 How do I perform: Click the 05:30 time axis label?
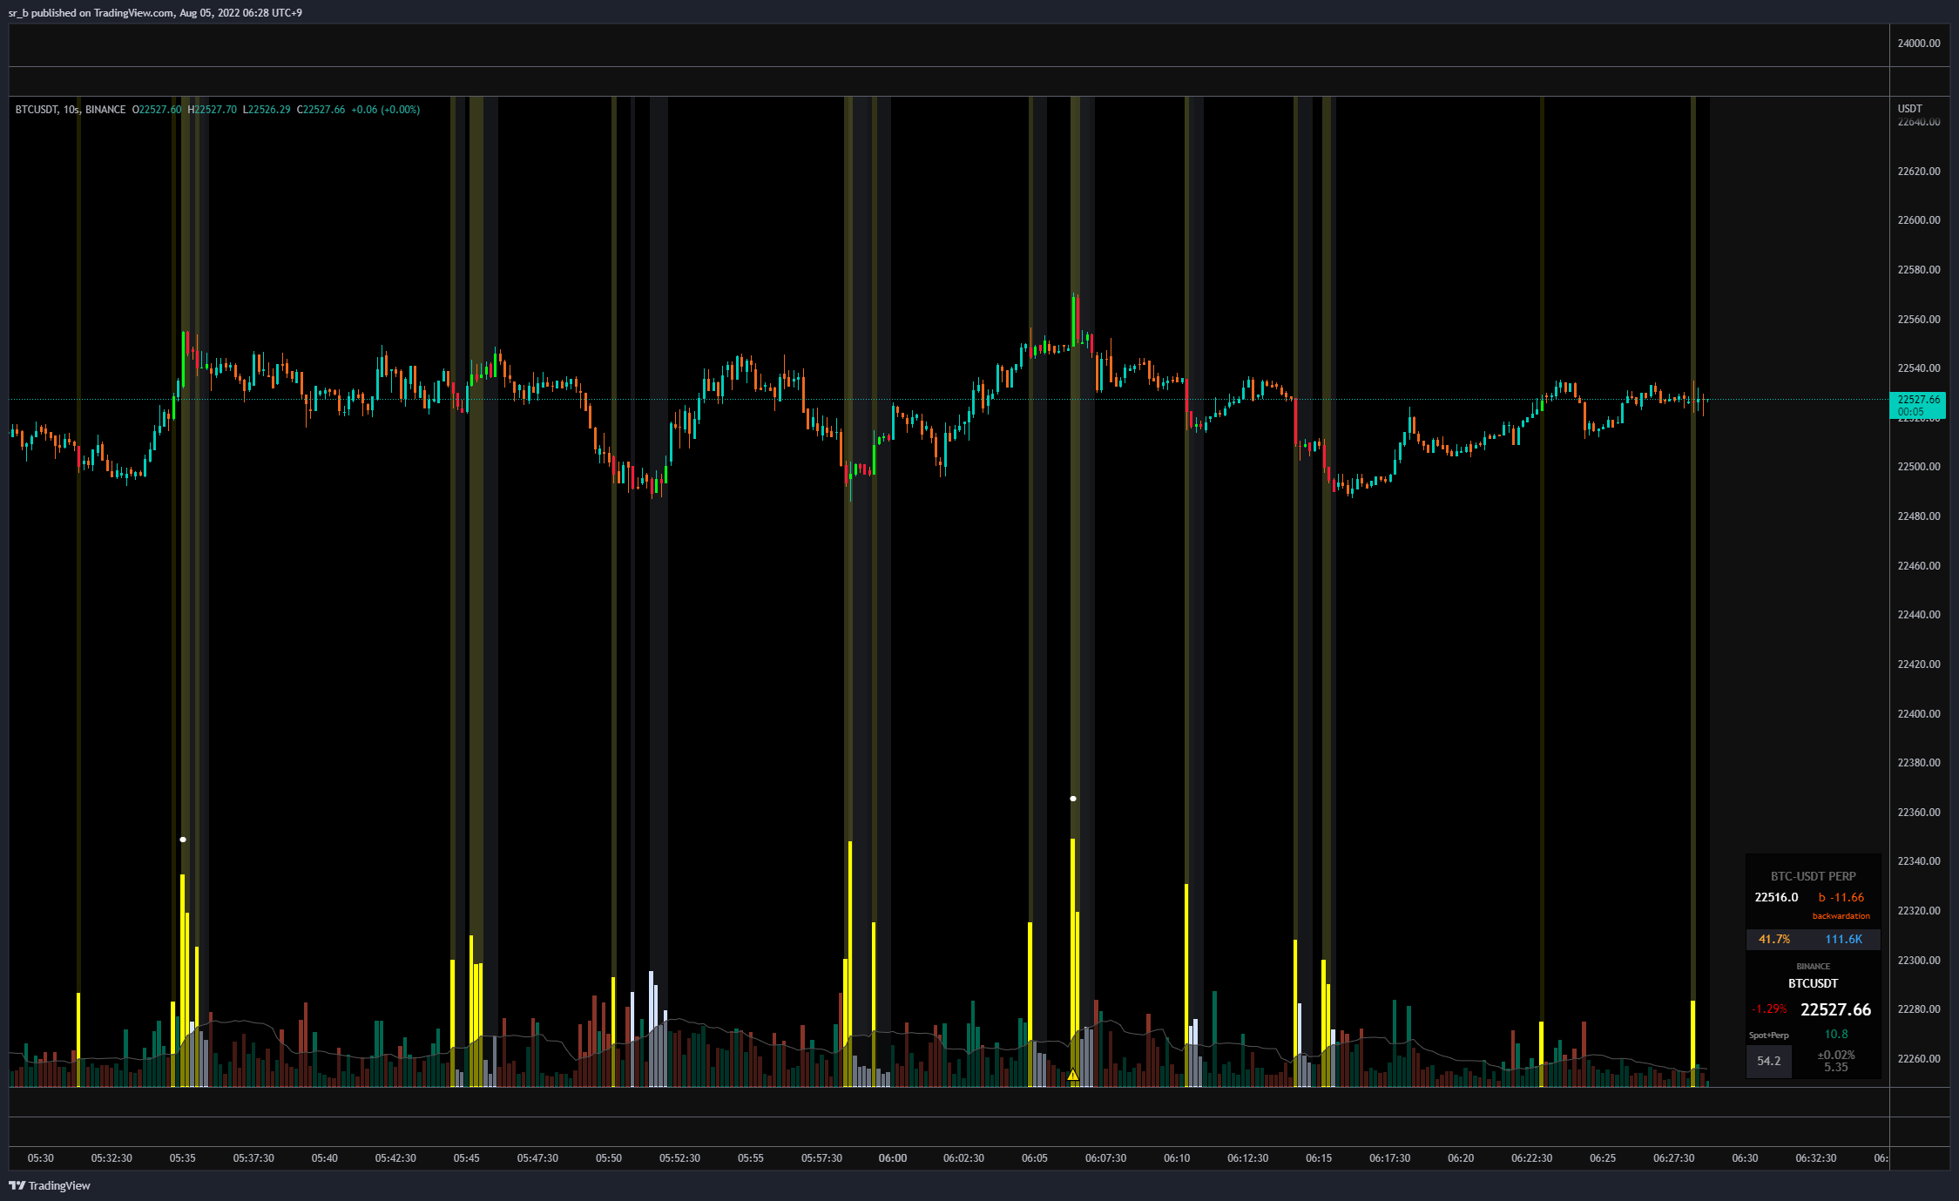[41, 1158]
